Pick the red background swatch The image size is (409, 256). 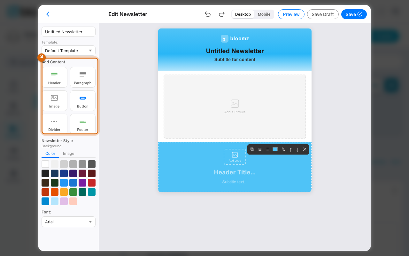(92, 183)
